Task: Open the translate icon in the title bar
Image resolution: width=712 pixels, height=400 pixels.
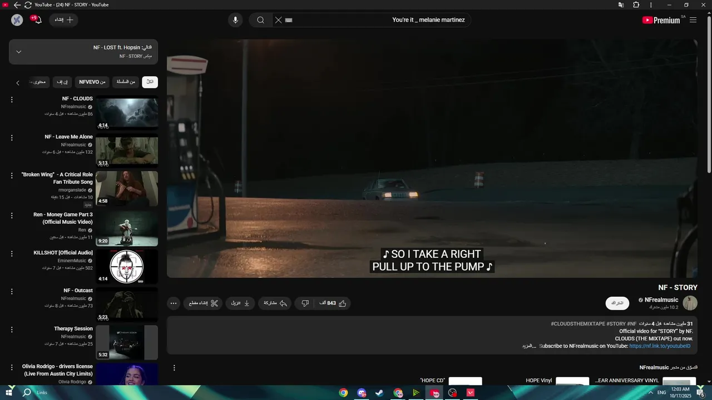Action: [621, 5]
